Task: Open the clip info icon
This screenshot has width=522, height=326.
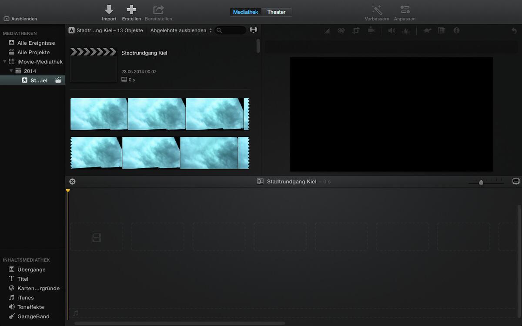Action: (456, 30)
